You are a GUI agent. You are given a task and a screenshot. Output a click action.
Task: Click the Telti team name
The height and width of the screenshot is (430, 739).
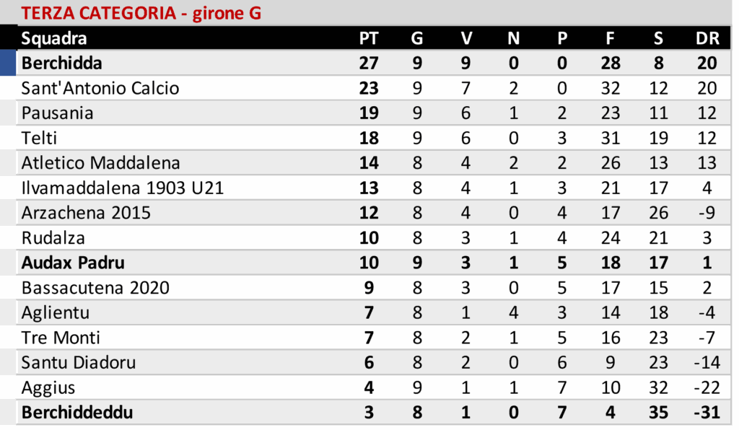tap(39, 139)
